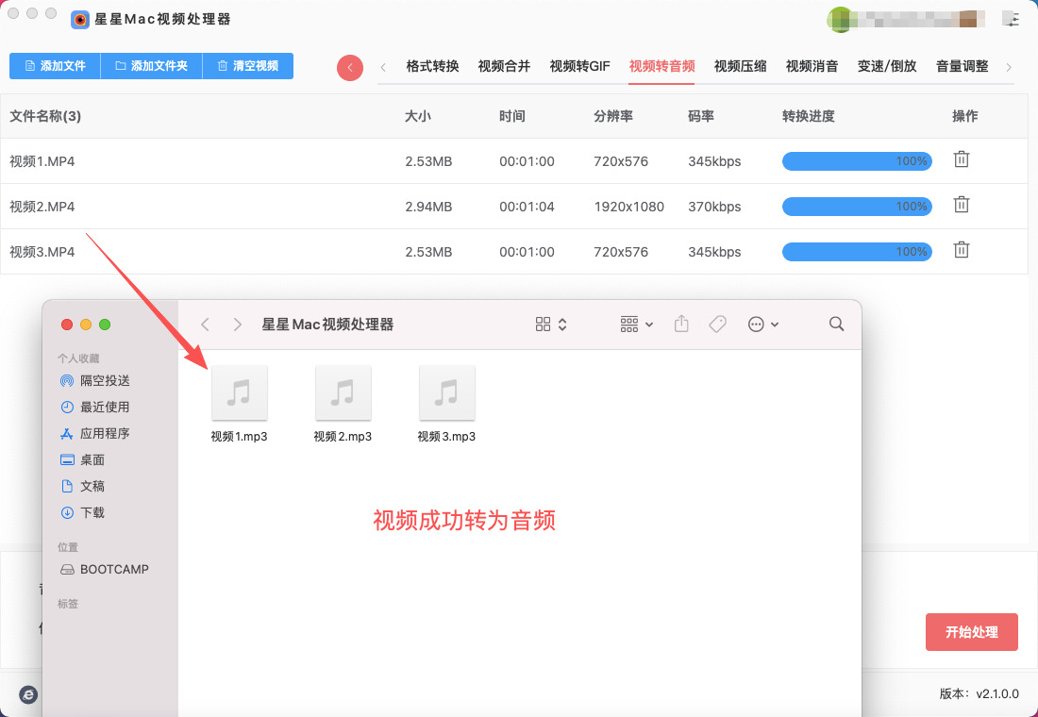Click the Finder share icon
Screen dimensions: 1038x717
[681, 324]
